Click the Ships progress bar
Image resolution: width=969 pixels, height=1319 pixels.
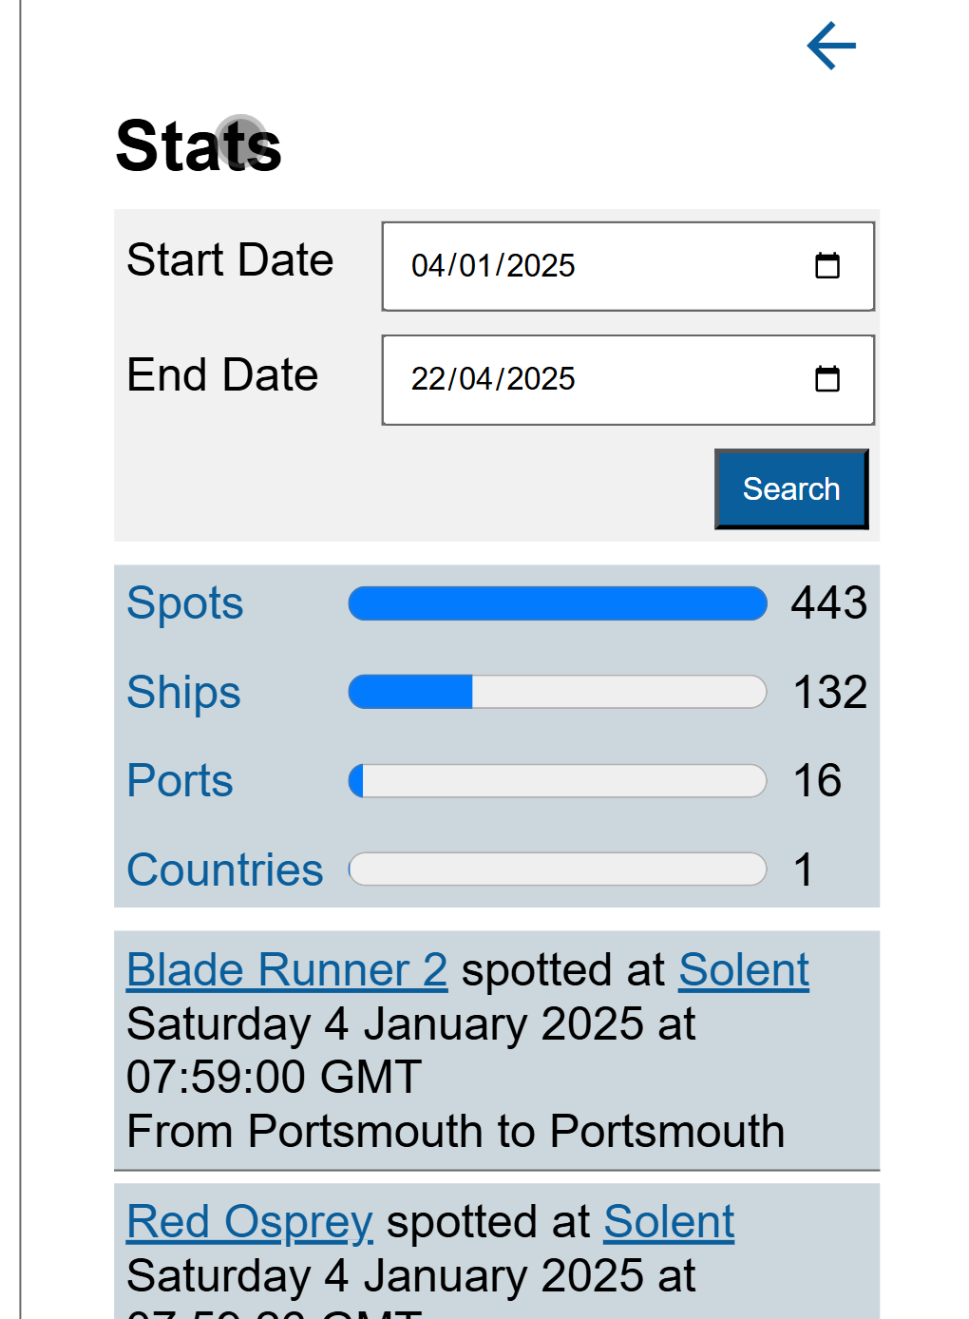(558, 692)
